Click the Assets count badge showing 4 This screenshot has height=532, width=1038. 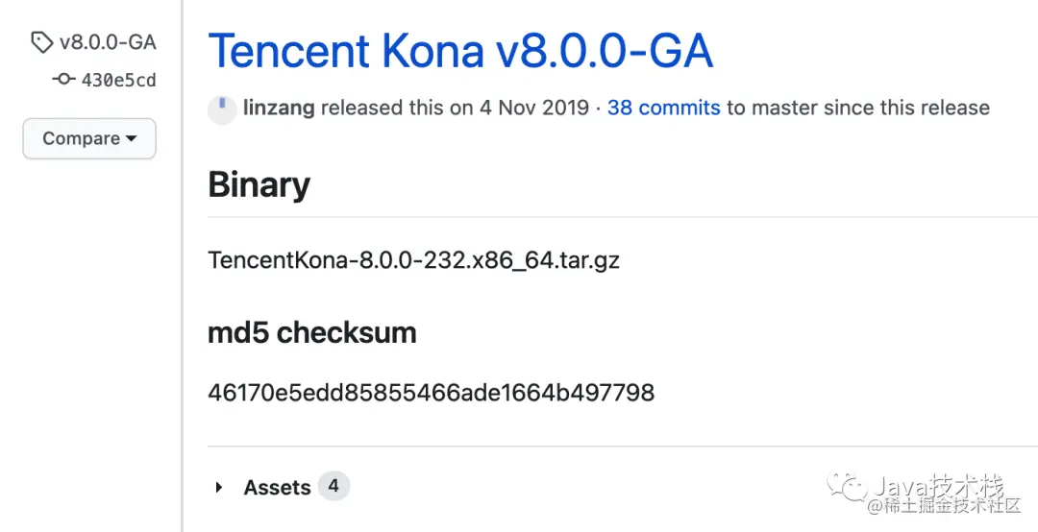pos(334,486)
